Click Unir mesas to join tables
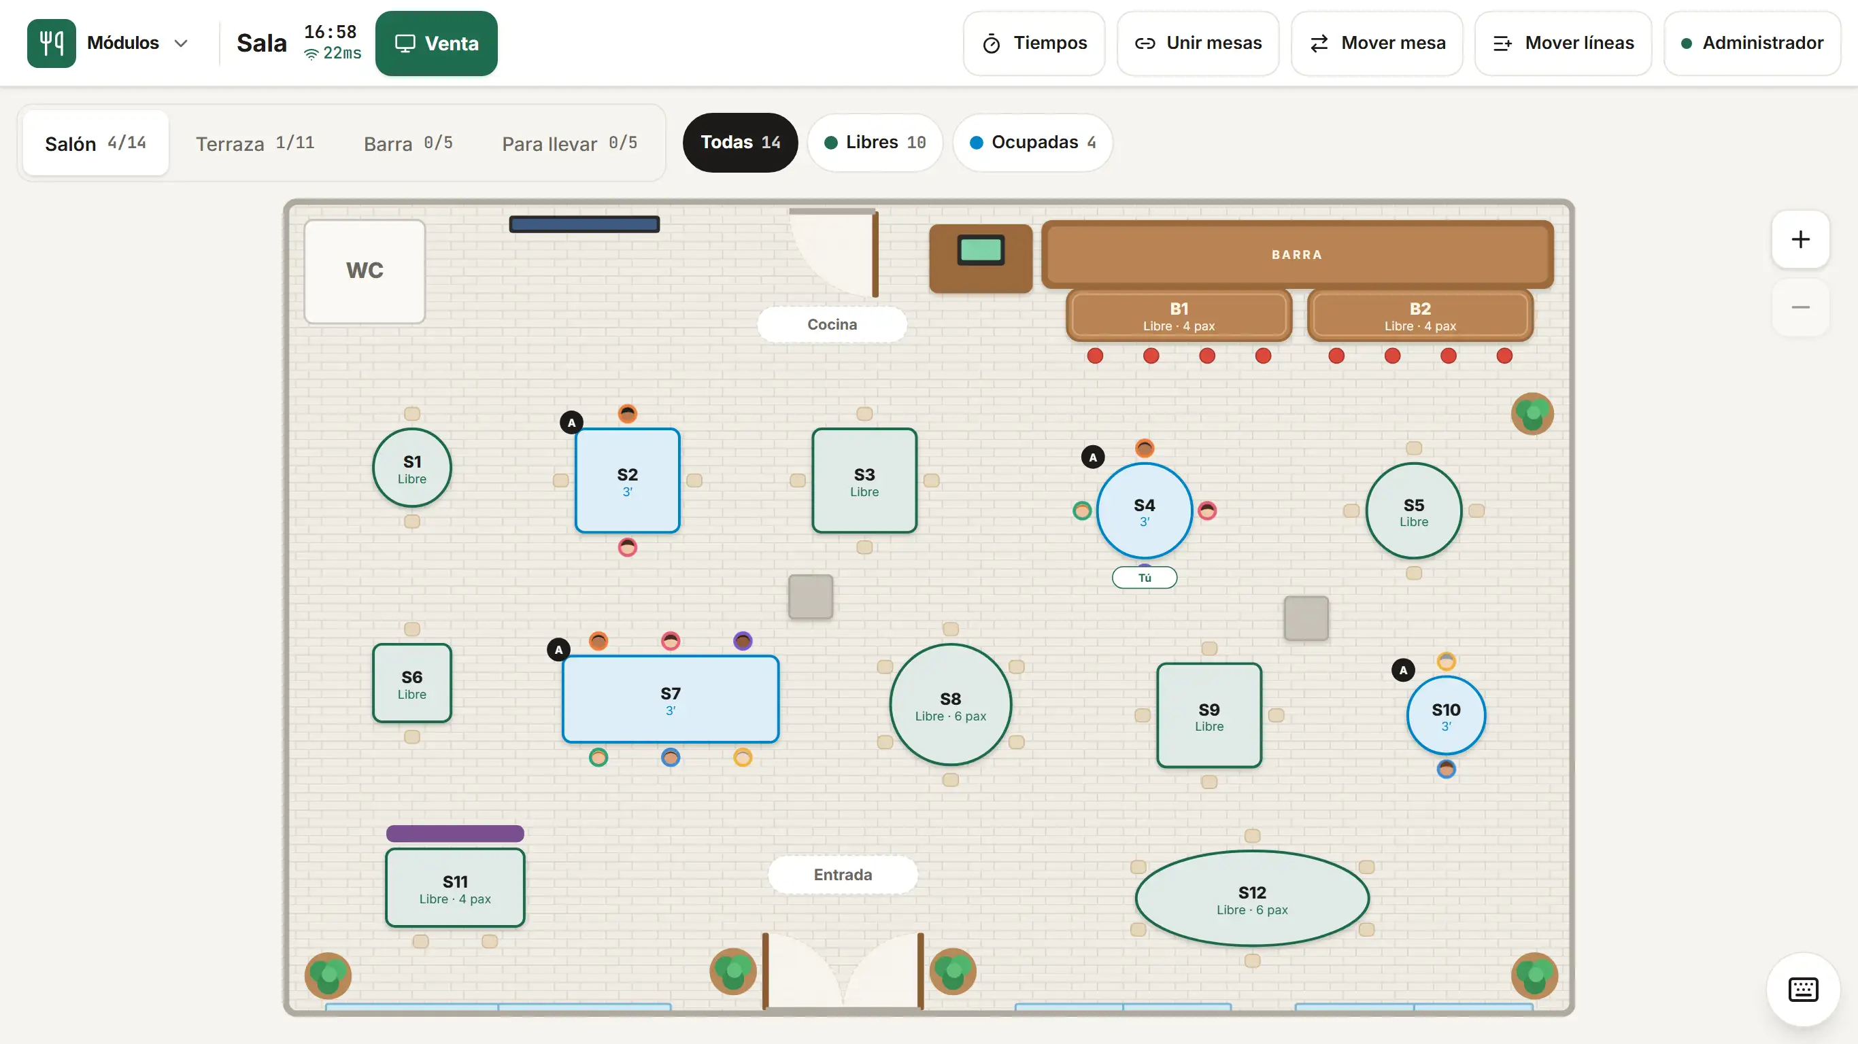The image size is (1858, 1044). coord(1198,43)
